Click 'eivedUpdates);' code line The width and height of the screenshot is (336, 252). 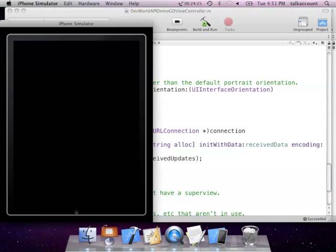click(x=177, y=159)
